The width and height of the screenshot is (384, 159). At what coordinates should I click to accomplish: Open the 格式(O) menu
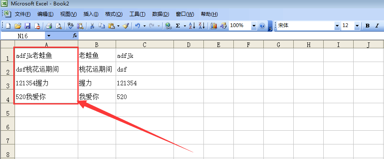[x=114, y=14]
